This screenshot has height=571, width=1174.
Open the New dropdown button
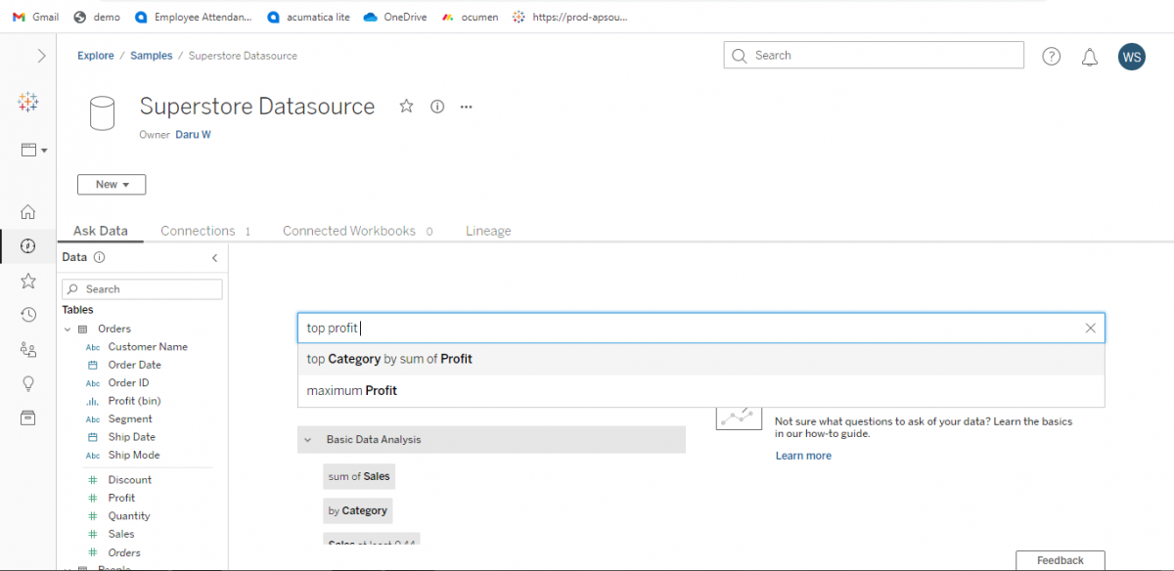click(111, 184)
